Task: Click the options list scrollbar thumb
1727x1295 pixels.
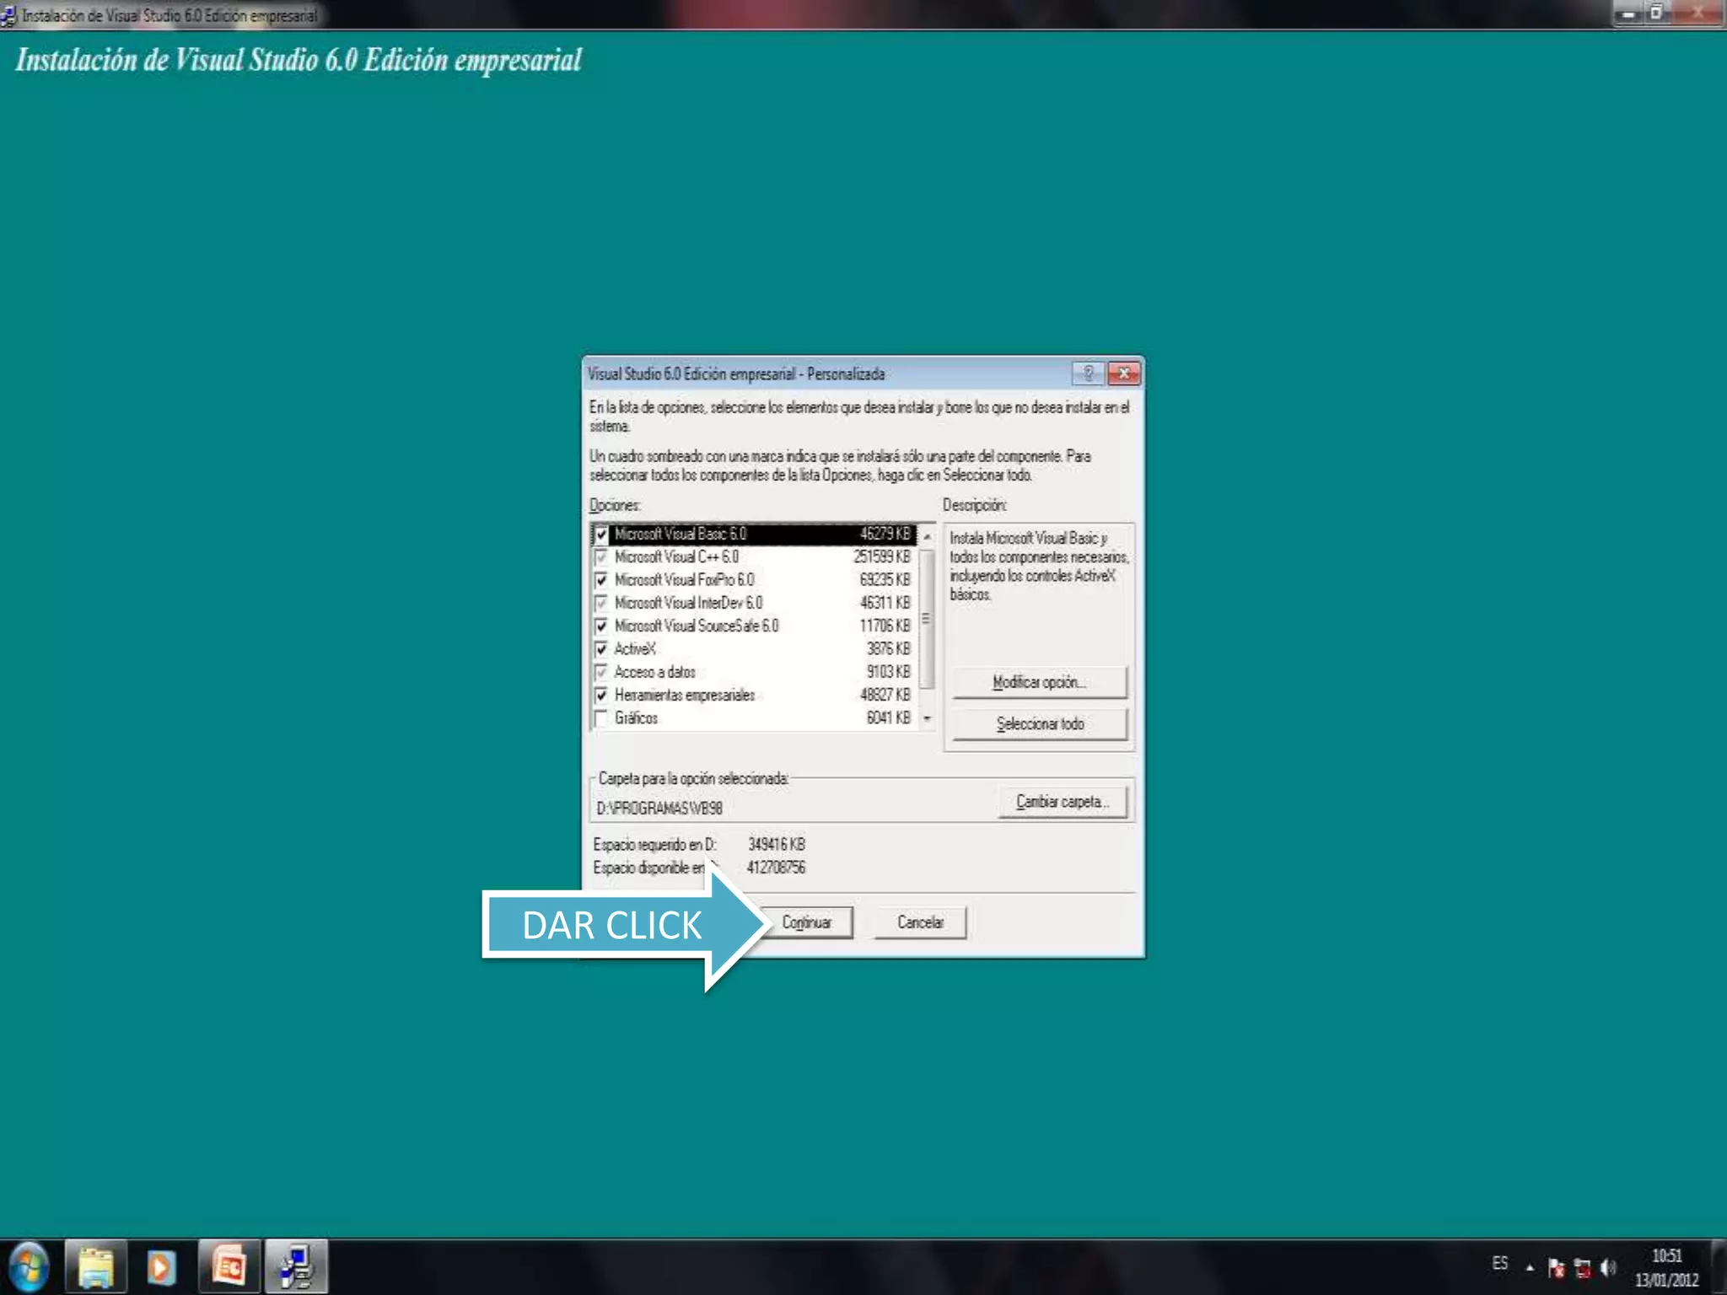Action: [x=927, y=618]
